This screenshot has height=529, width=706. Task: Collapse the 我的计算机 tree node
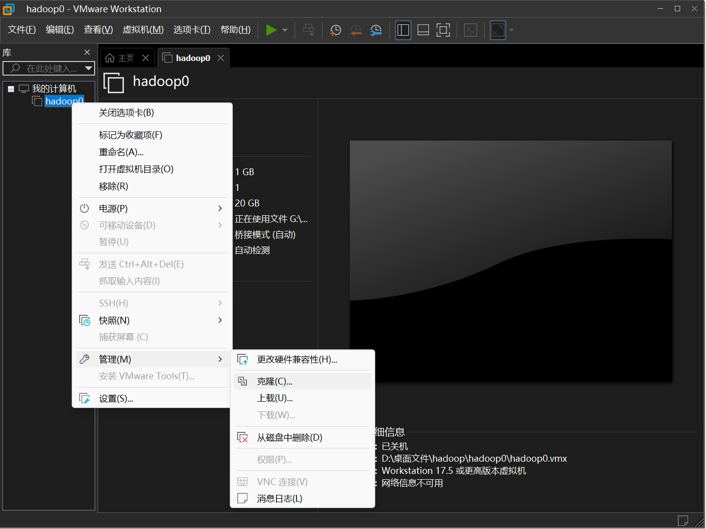point(11,89)
